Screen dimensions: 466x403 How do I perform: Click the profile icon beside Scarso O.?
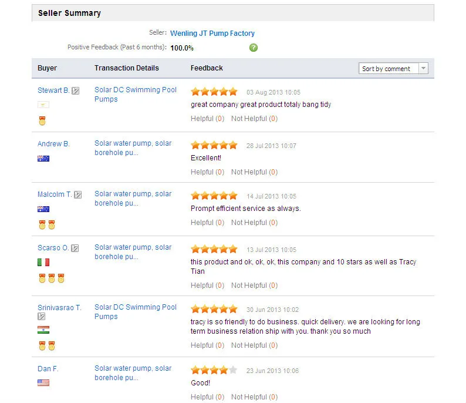tap(75, 248)
